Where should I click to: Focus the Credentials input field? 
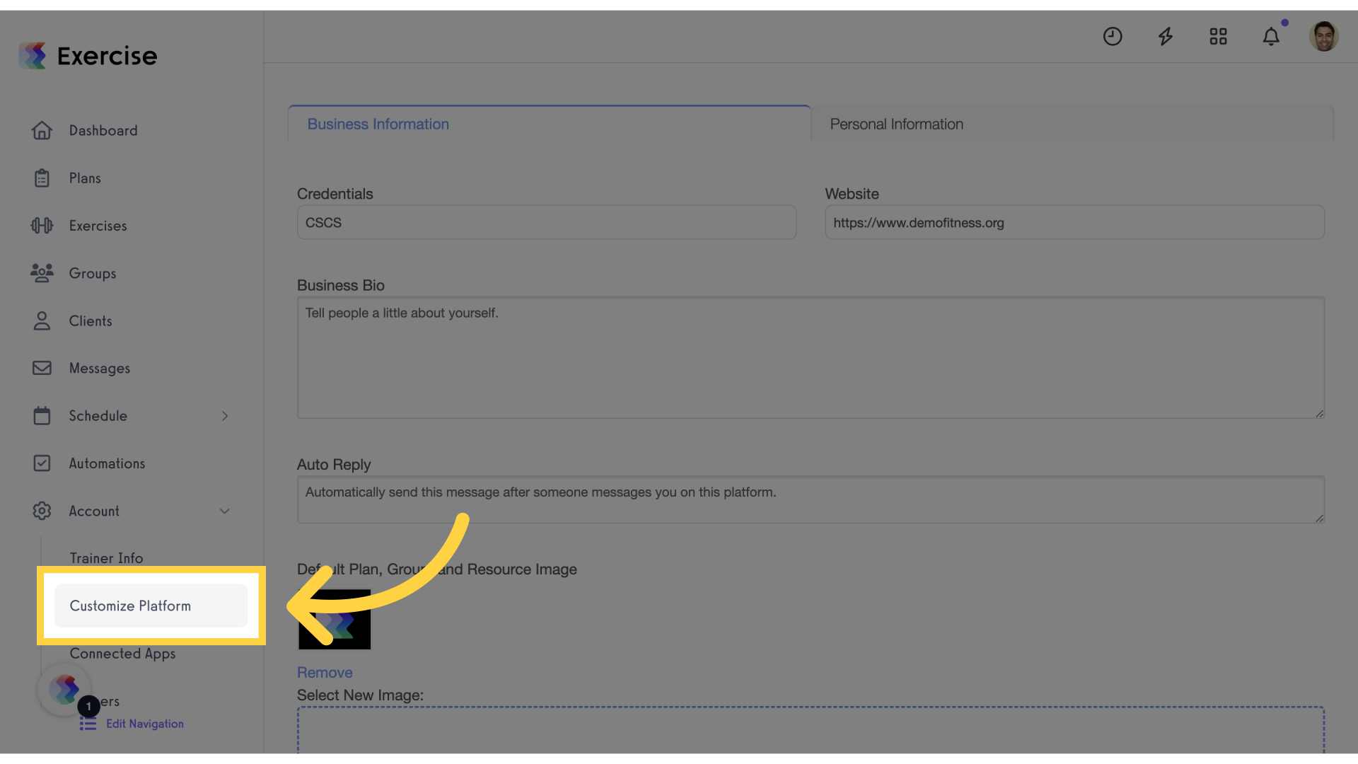tap(547, 222)
